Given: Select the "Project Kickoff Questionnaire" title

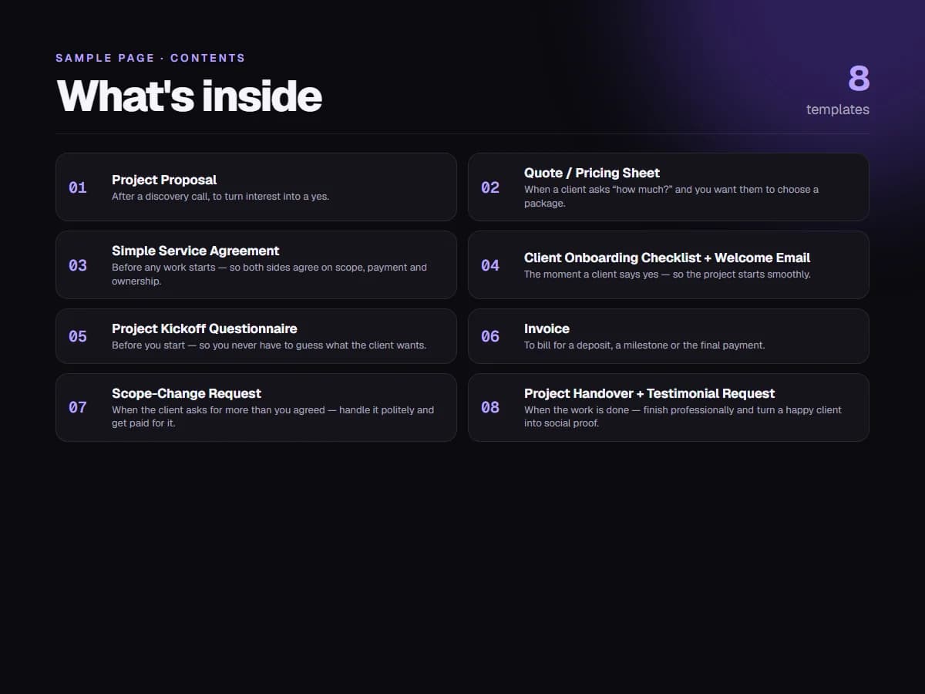Looking at the screenshot, I should pyautogui.click(x=204, y=328).
